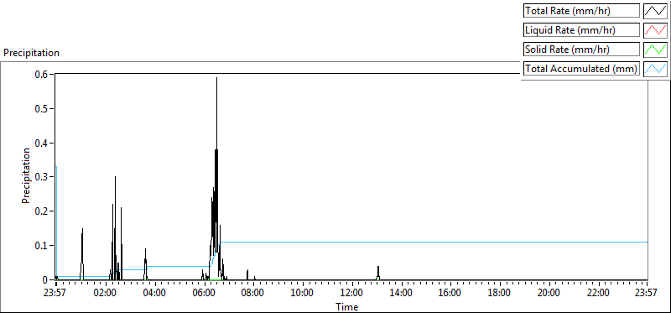Click the Precipitation chart title above the graph
The width and height of the screenshot is (671, 313).
tap(31, 53)
